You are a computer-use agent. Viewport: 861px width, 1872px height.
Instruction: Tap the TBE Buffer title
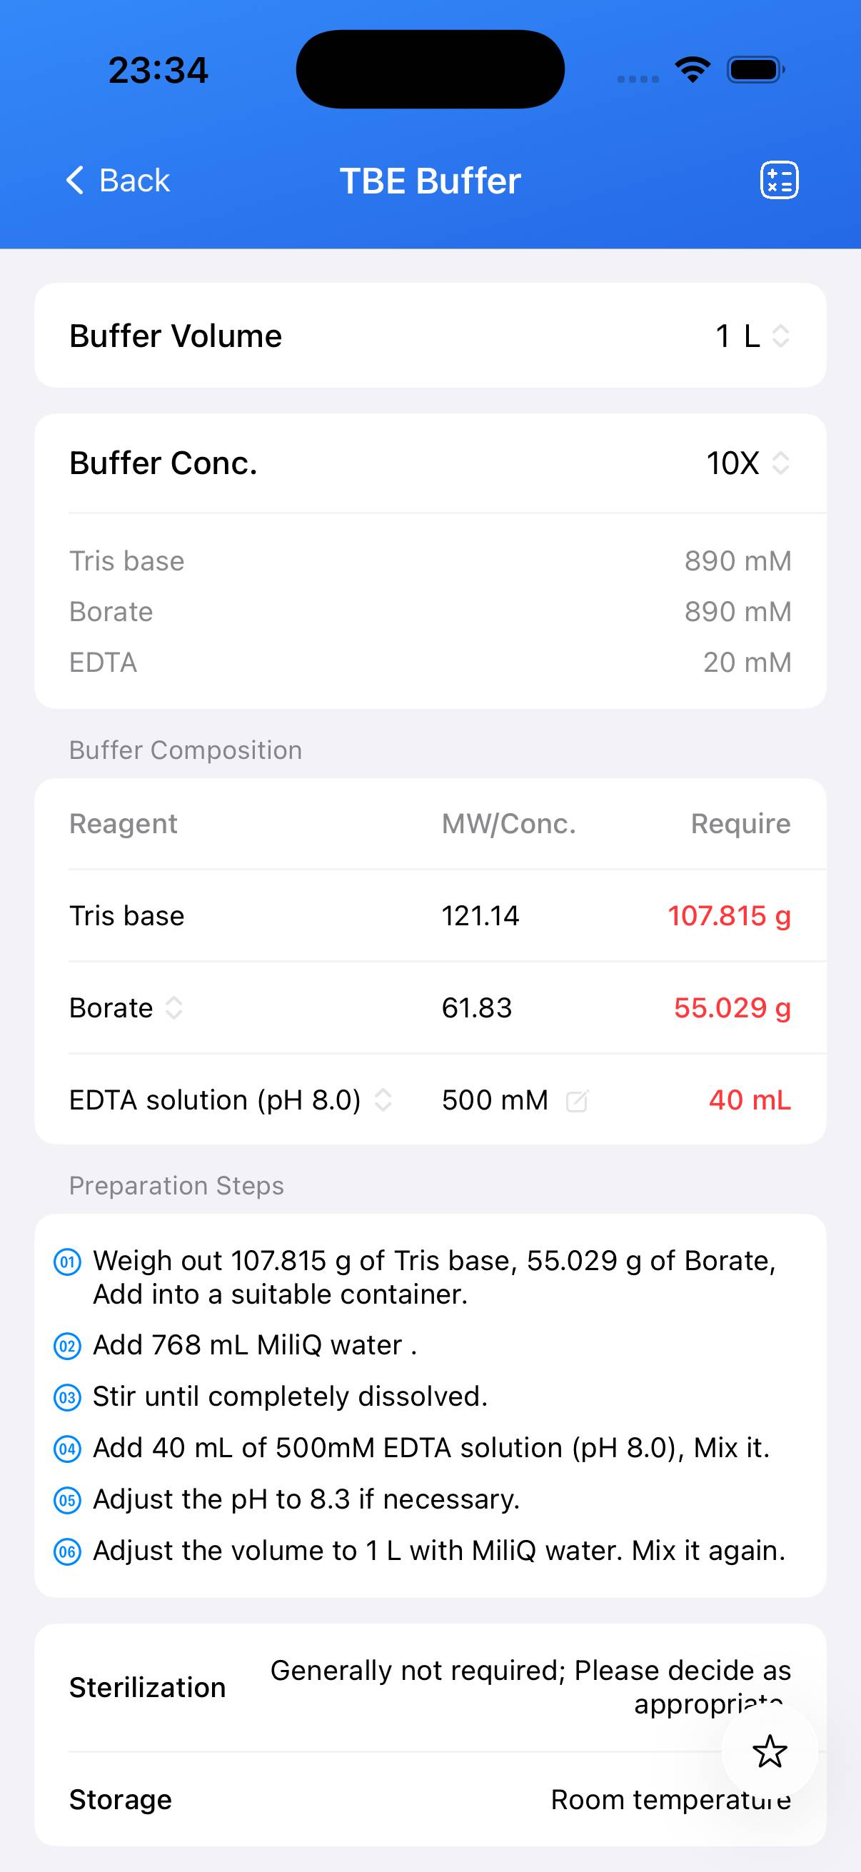click(x=430, y=181)
